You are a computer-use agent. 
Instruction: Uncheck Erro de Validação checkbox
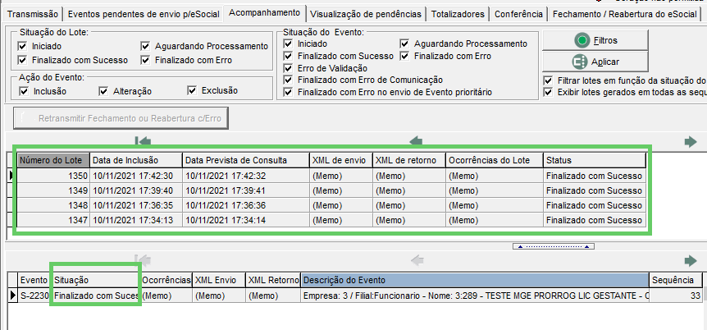(288, 68)
